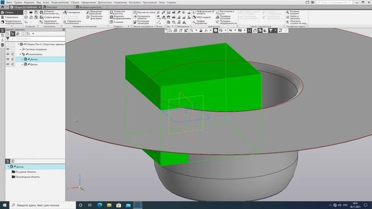
Task: Click the Копировать объекты tool
Action: 142,17
